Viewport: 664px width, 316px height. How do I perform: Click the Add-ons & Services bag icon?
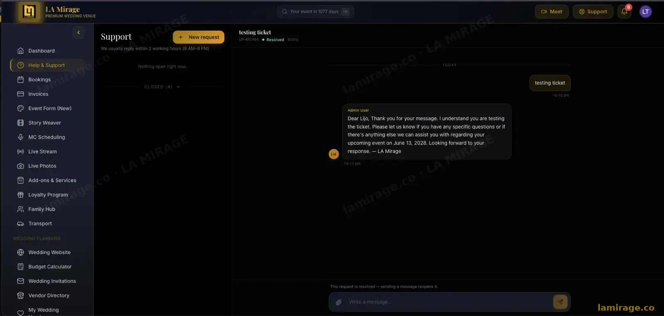20,180
